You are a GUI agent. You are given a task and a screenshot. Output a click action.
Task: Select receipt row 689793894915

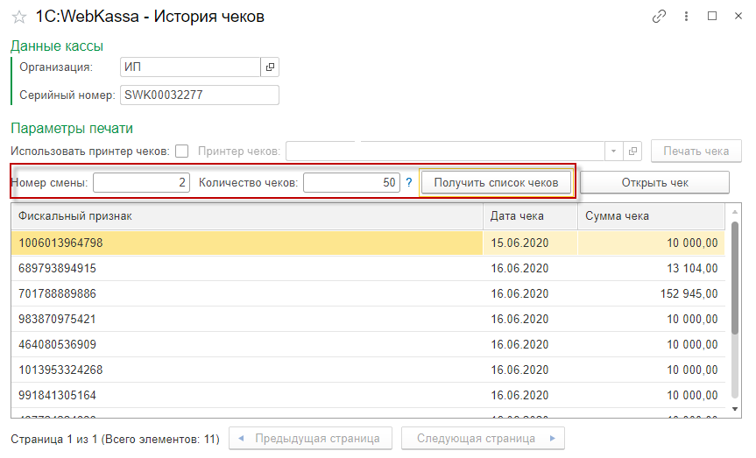[368, 269]
